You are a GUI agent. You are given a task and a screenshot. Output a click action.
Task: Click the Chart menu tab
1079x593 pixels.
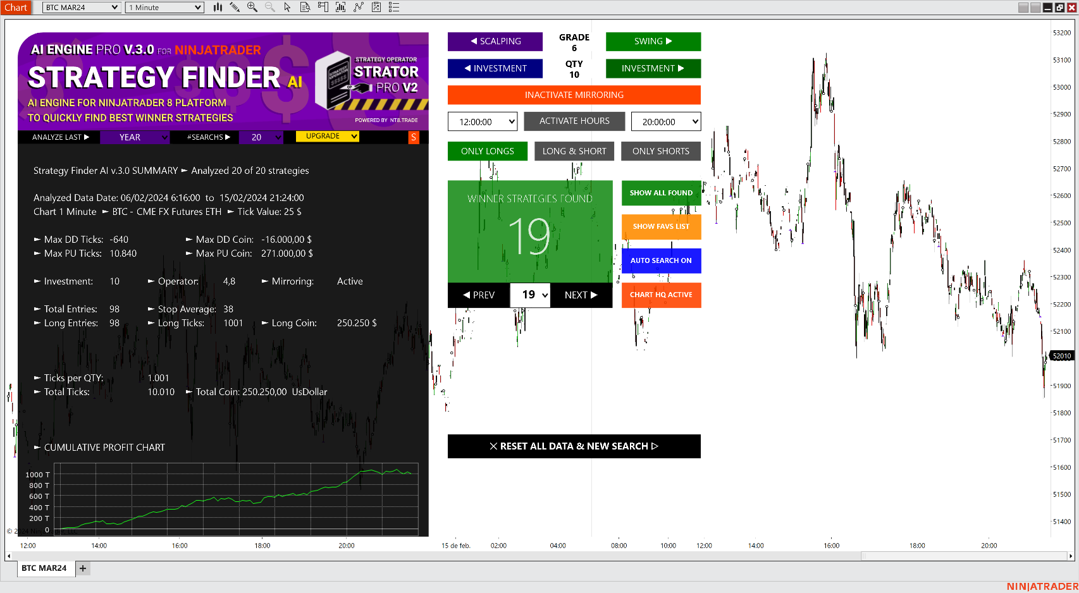pyautogui.click(x=16, y=8)
